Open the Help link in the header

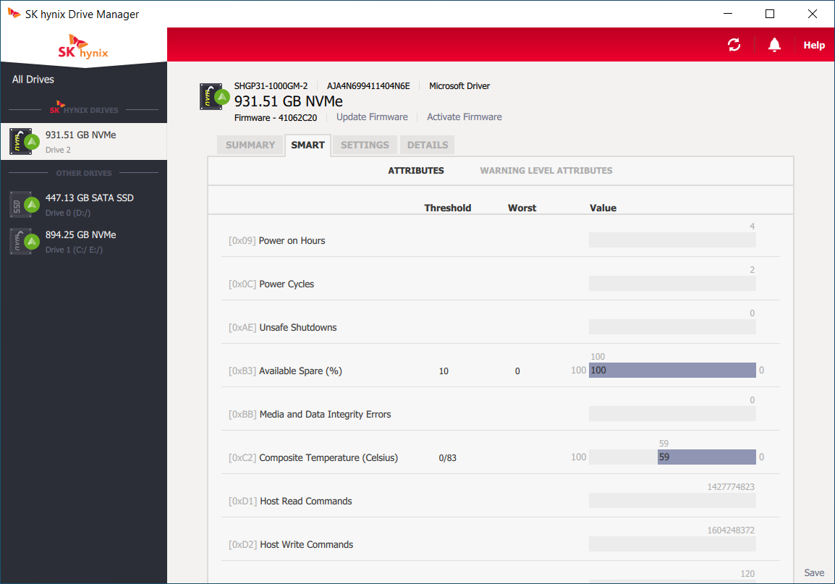click(814, 46)
